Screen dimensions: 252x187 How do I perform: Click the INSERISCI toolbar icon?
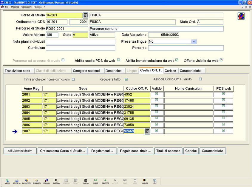point(36,181)
